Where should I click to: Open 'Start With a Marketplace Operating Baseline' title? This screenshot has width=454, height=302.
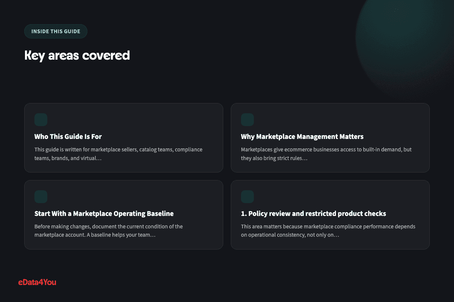click(104, 214)
